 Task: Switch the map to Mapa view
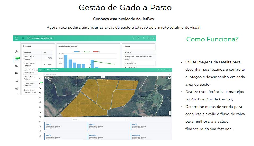[47, 77]
